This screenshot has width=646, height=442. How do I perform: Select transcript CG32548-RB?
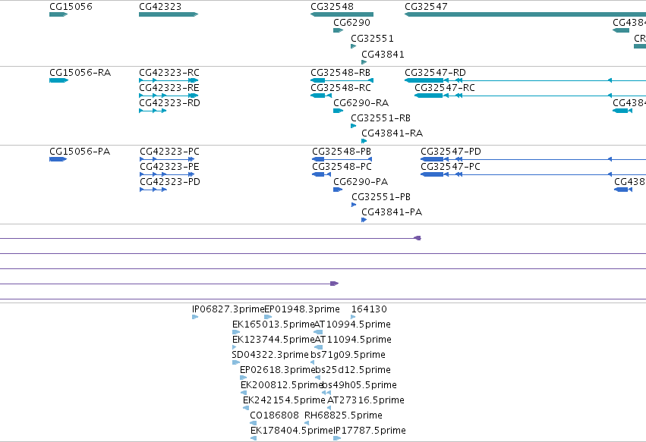pos(342,80)
